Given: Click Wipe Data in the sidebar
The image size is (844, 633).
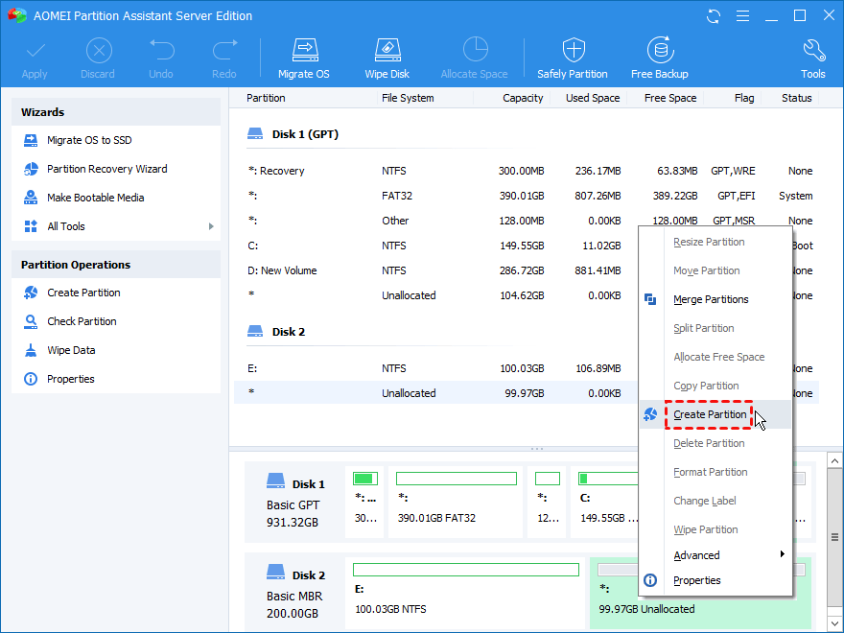Looking at the screenshot, I should click(x=71, y=350).
